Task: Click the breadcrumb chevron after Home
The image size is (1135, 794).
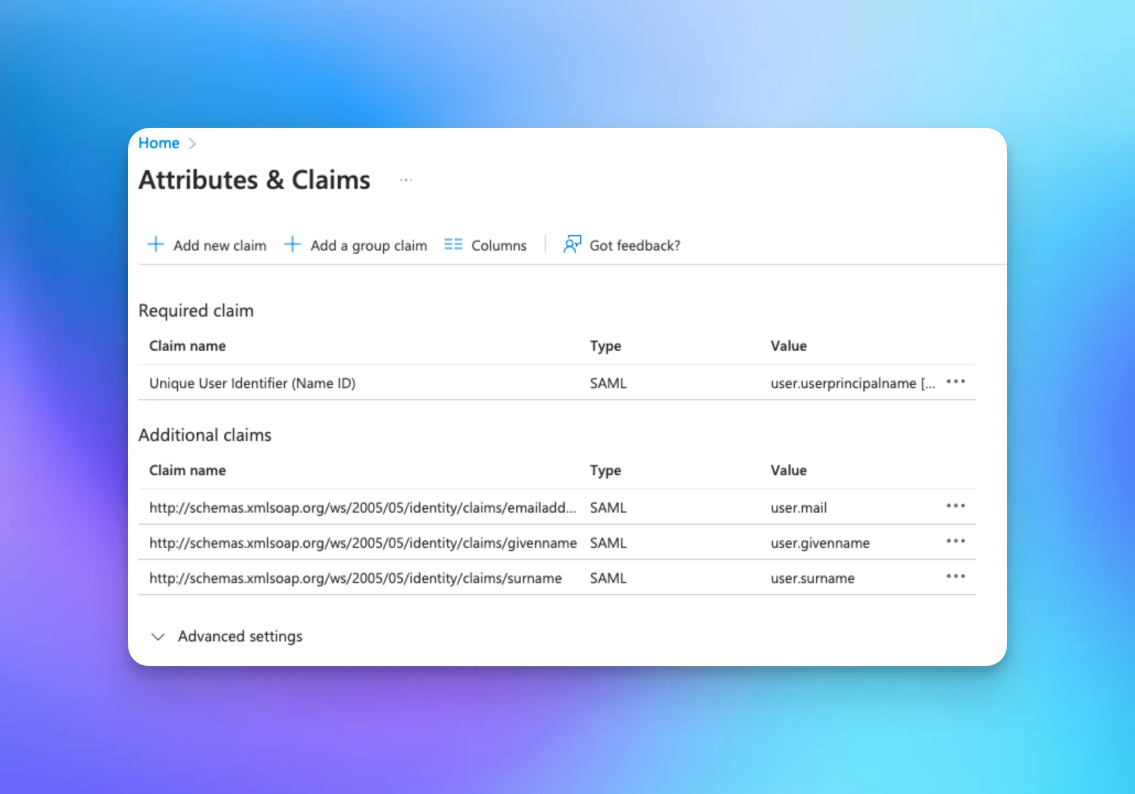Action: tap(192, 144)
